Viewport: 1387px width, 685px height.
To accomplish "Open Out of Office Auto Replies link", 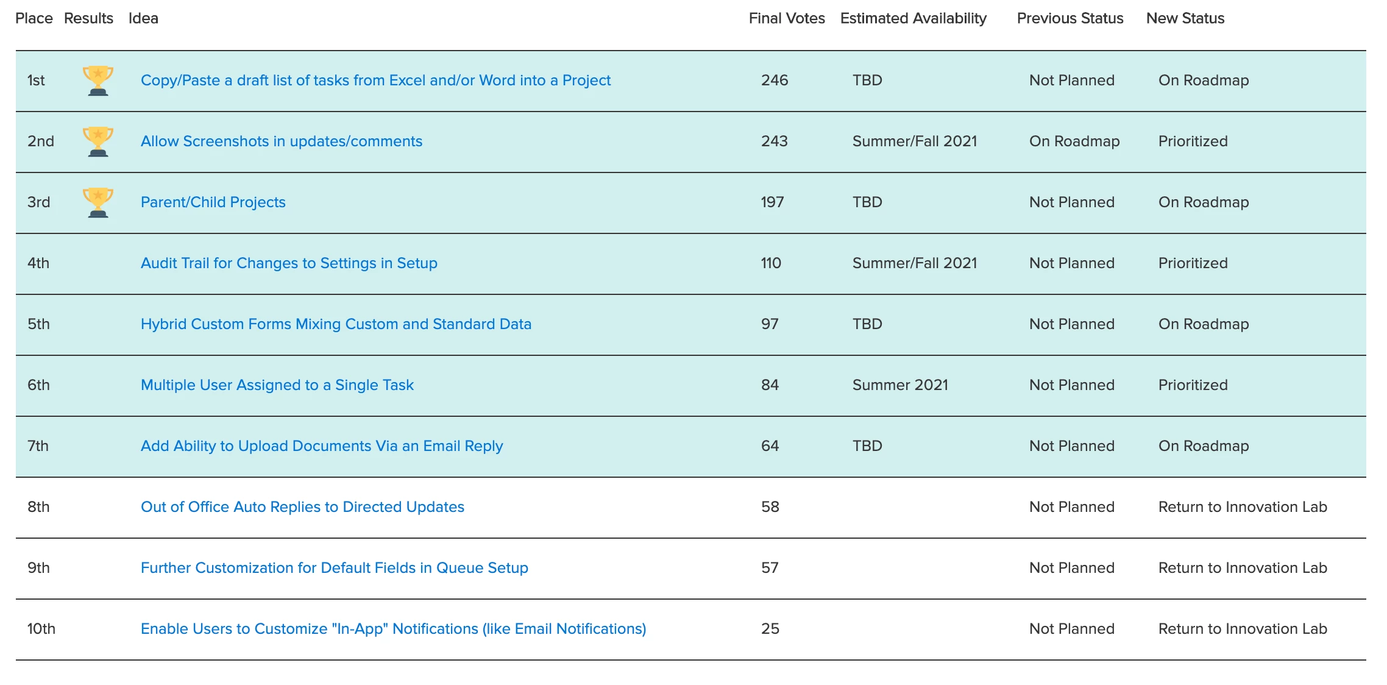I will [x=302, y=507].
